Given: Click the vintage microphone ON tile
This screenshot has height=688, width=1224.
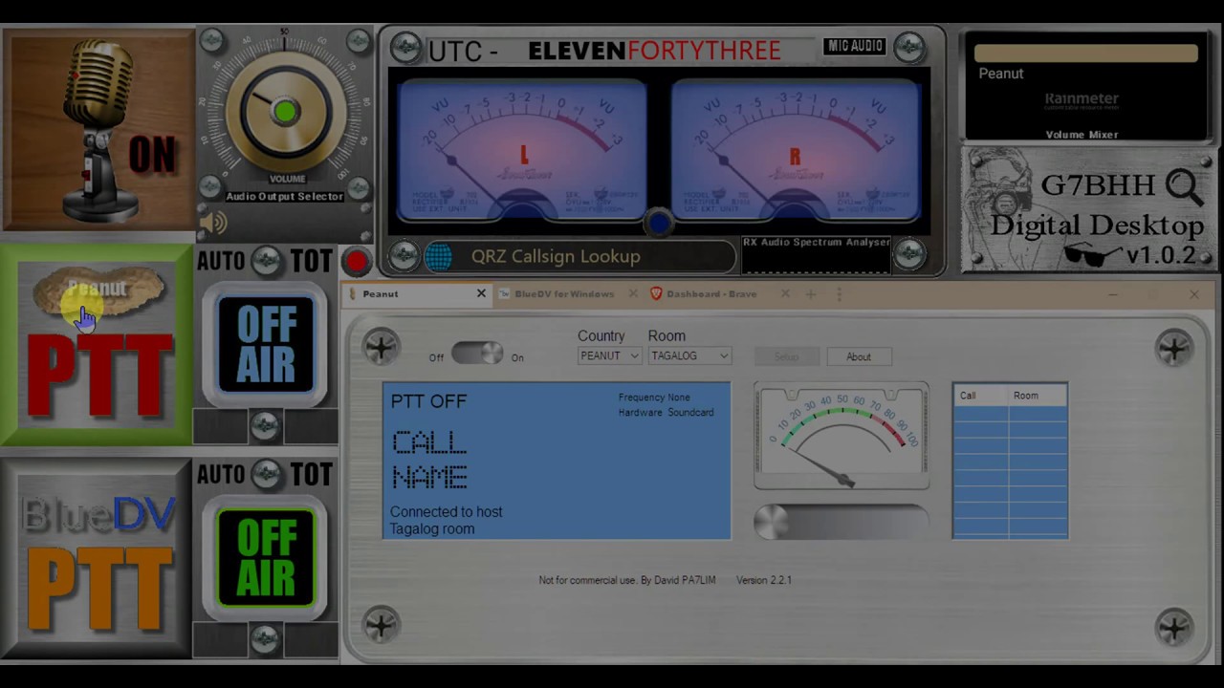Looking at the screenshot, I should pos(98,131).
